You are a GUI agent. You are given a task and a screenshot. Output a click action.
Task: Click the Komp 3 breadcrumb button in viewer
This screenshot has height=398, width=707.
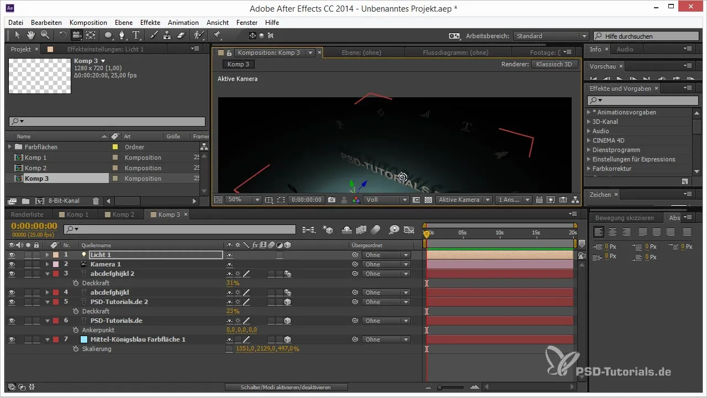(239, 64)
